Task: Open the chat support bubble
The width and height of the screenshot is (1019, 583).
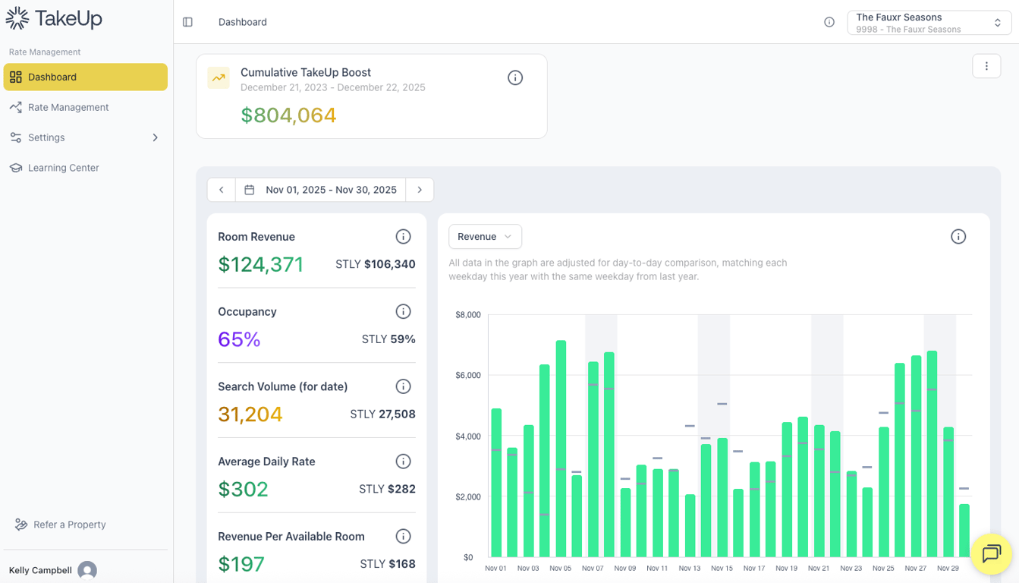Action: 992,554
